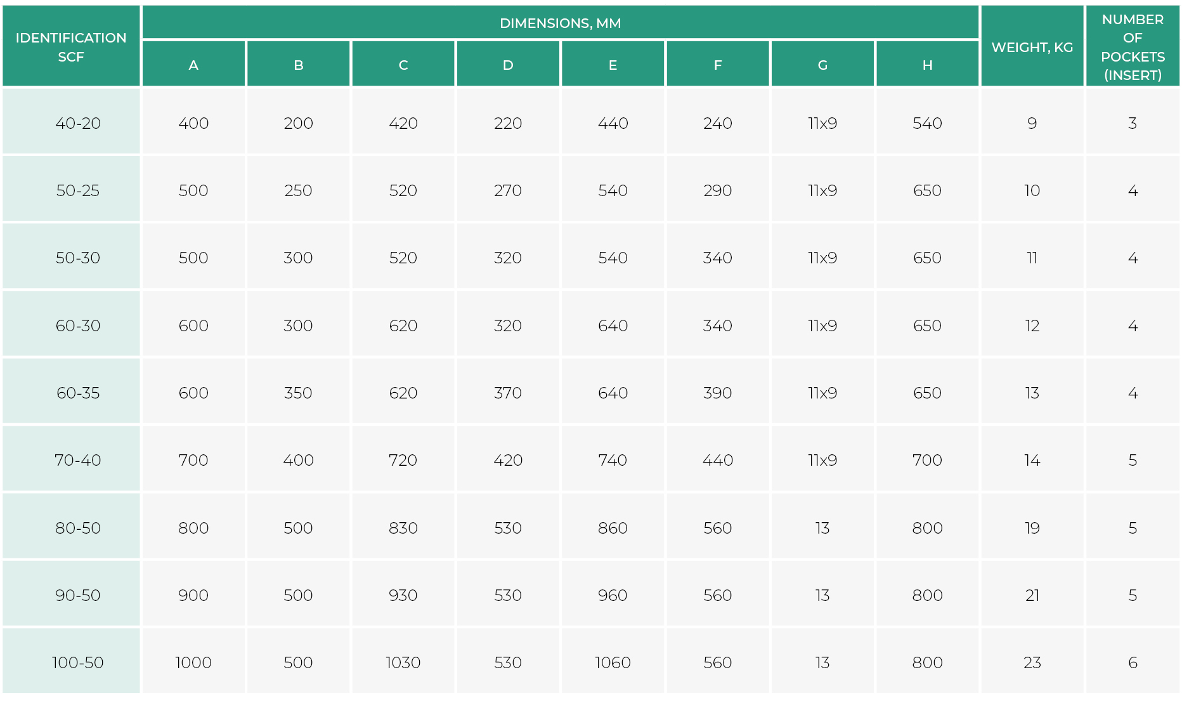Click the 1060 value in column E

click(x=613, y=662)
